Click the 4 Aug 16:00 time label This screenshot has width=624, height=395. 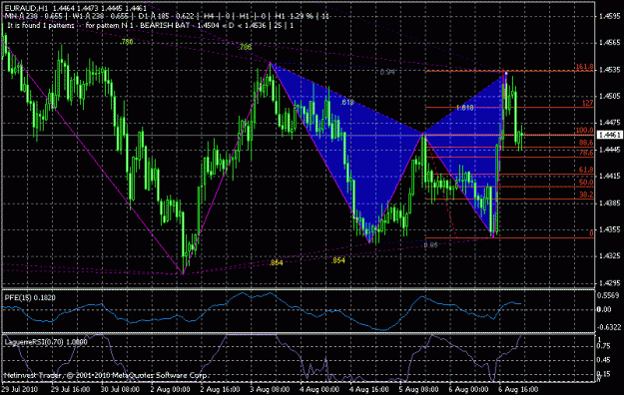[x=368, y=389]
